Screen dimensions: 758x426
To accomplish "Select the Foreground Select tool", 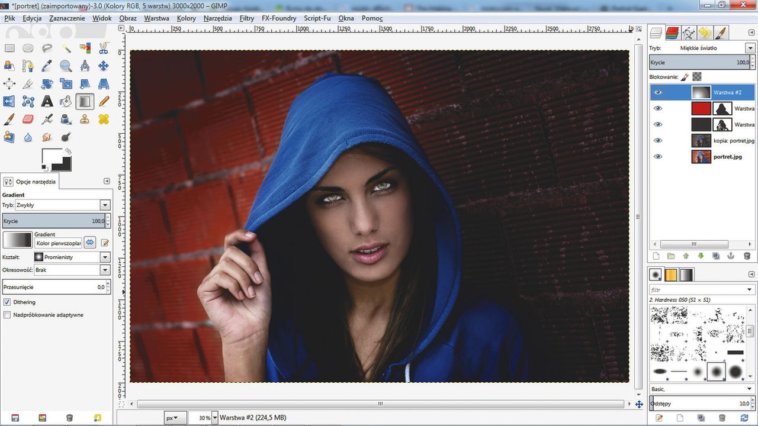I will 9,66.
